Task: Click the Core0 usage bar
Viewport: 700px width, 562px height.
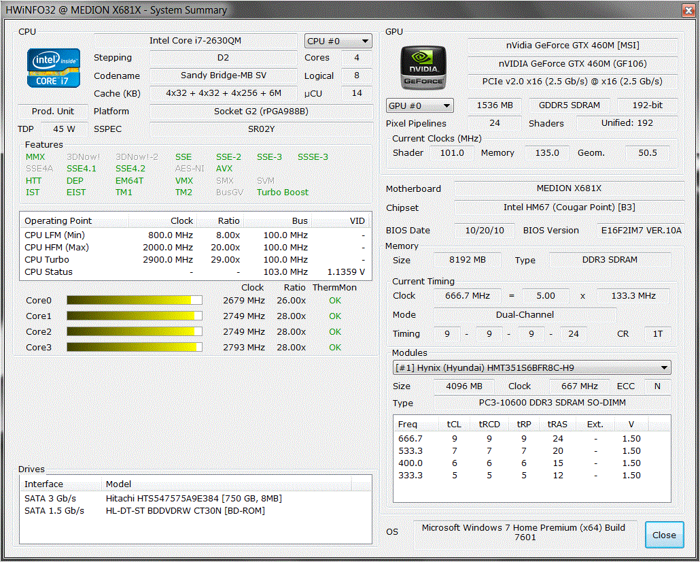Action: click(x=135, y=301)
